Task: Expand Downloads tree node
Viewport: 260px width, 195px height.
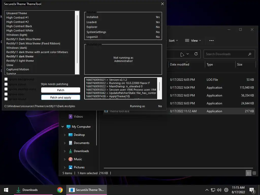Action: click(x=65, y=151)
